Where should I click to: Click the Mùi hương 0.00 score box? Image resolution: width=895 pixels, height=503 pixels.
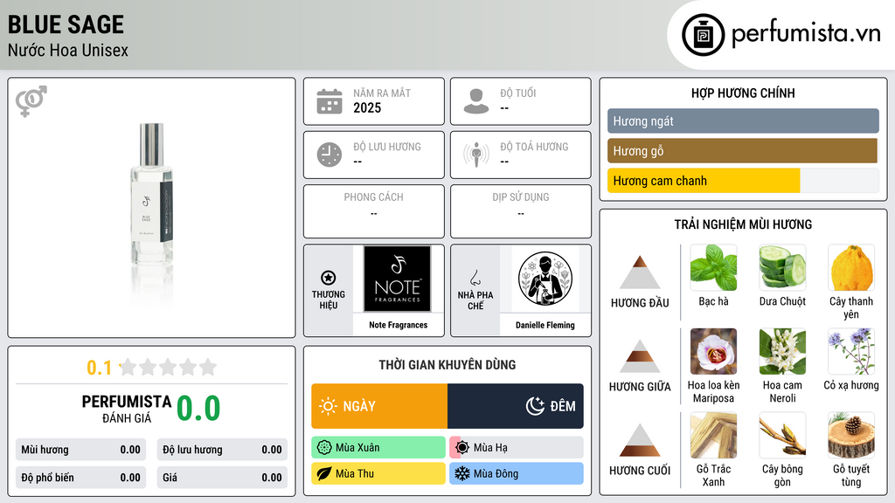click(x=80, y=450)
